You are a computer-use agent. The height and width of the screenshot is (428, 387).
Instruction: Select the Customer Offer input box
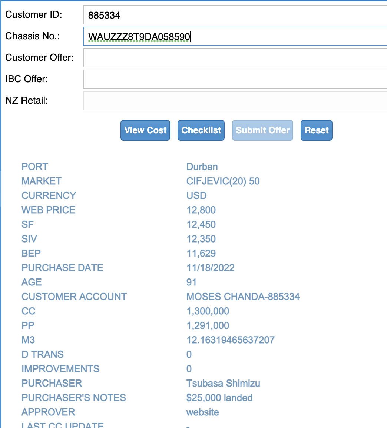click(235, 58)
